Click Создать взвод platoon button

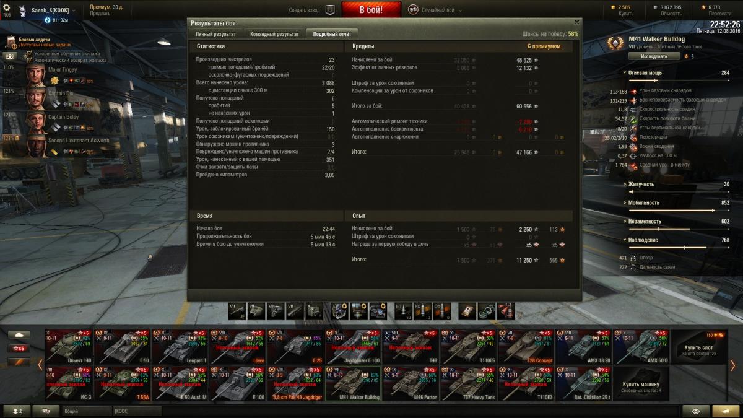(x=305, y=11)
